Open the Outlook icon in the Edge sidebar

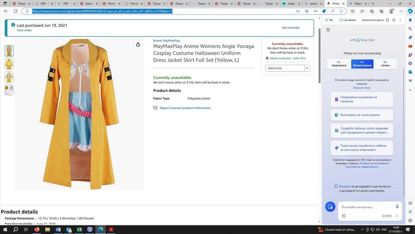[410, 72]
